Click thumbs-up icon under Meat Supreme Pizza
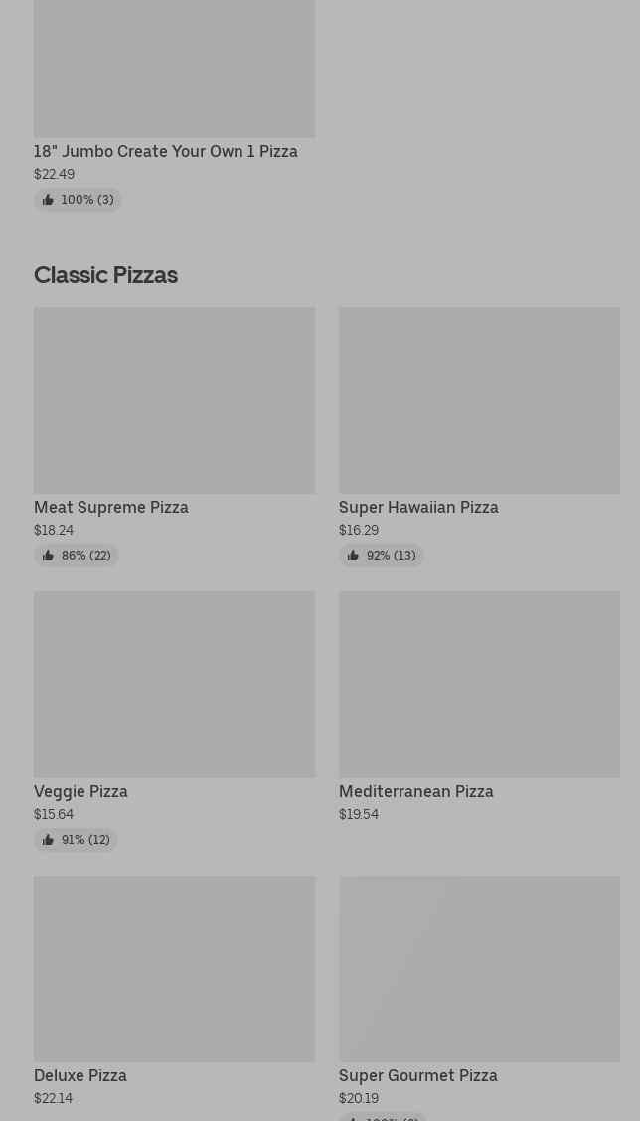Screen dimensions: 640x1121 pyautogui.click(x=48, y=556)
